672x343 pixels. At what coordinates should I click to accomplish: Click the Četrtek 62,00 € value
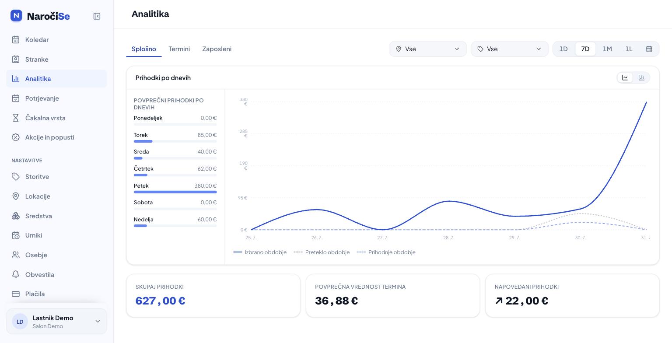[x=207, y=169]
